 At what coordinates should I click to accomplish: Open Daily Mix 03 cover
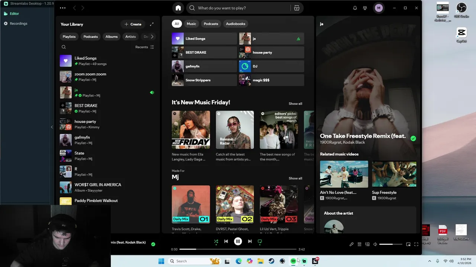click(279, 204)
